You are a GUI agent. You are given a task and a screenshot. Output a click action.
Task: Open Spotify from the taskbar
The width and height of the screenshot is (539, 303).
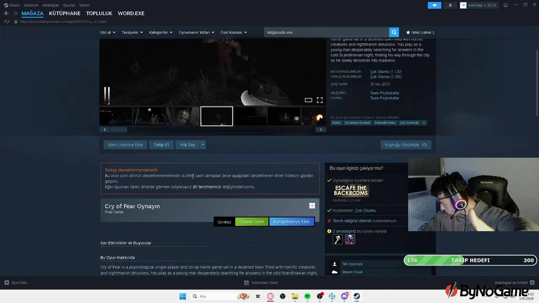coord(307,296)
